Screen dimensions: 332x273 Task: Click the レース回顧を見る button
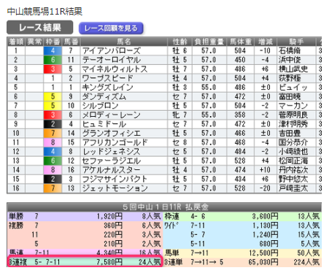[111, 28]
